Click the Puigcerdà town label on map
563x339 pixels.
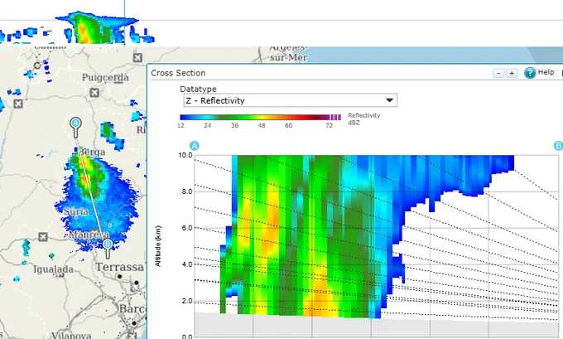[105, 77]
